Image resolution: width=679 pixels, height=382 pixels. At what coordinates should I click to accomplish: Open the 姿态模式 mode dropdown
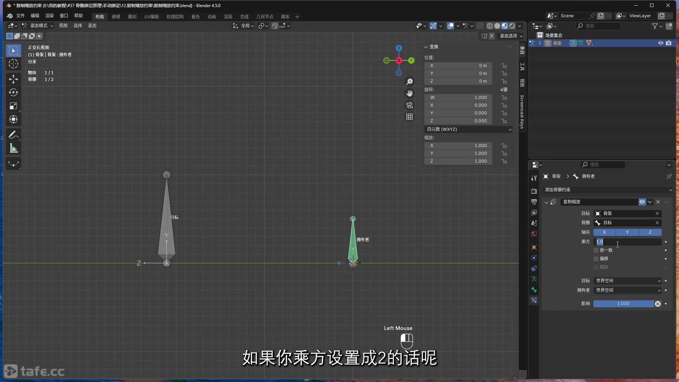[x=37, y=26]
